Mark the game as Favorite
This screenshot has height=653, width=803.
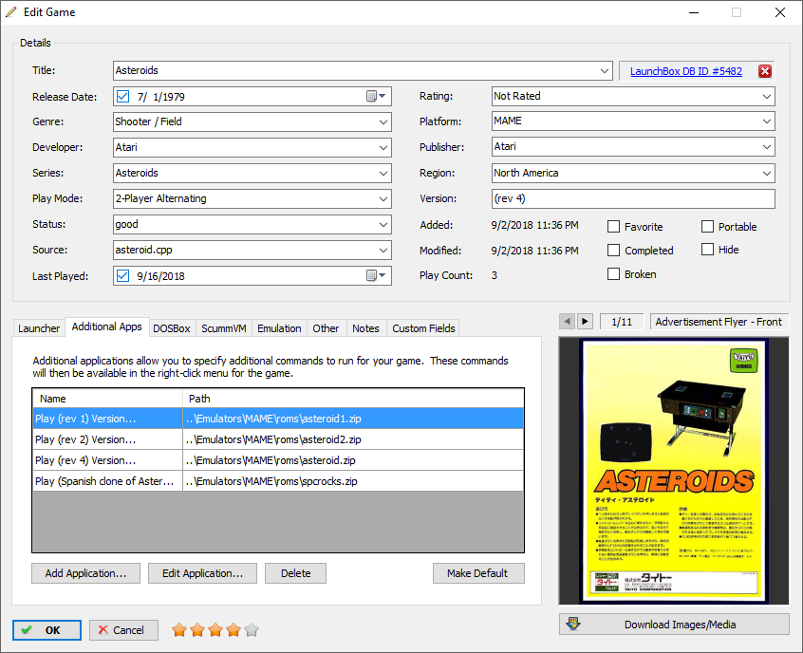613,227
